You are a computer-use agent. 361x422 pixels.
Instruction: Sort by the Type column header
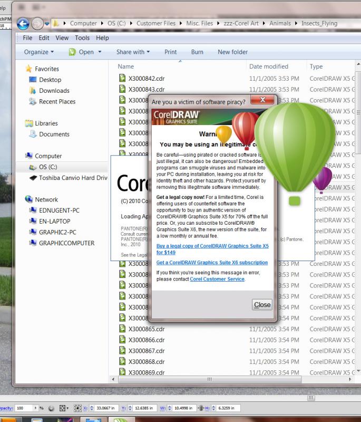(x=316, y=66)
